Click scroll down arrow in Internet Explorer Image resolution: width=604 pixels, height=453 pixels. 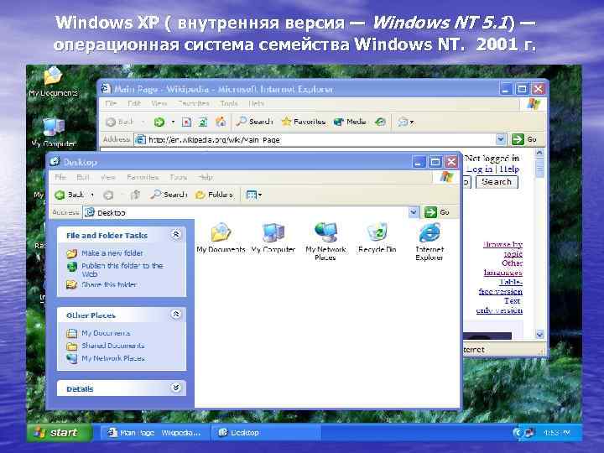tap(539, 335)
